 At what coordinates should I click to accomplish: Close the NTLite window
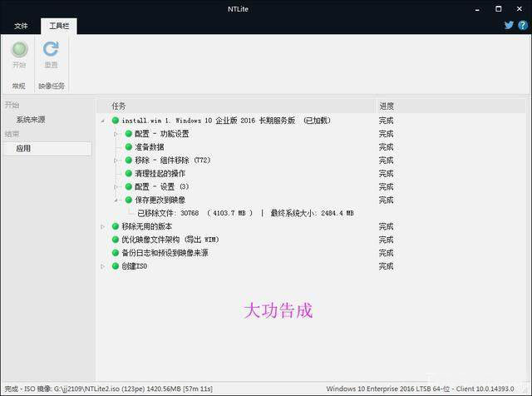[519, 9]
